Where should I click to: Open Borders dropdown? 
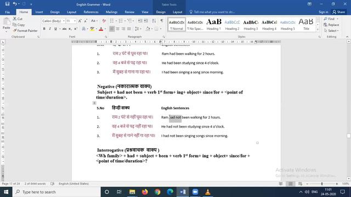(x=161, y=29)
